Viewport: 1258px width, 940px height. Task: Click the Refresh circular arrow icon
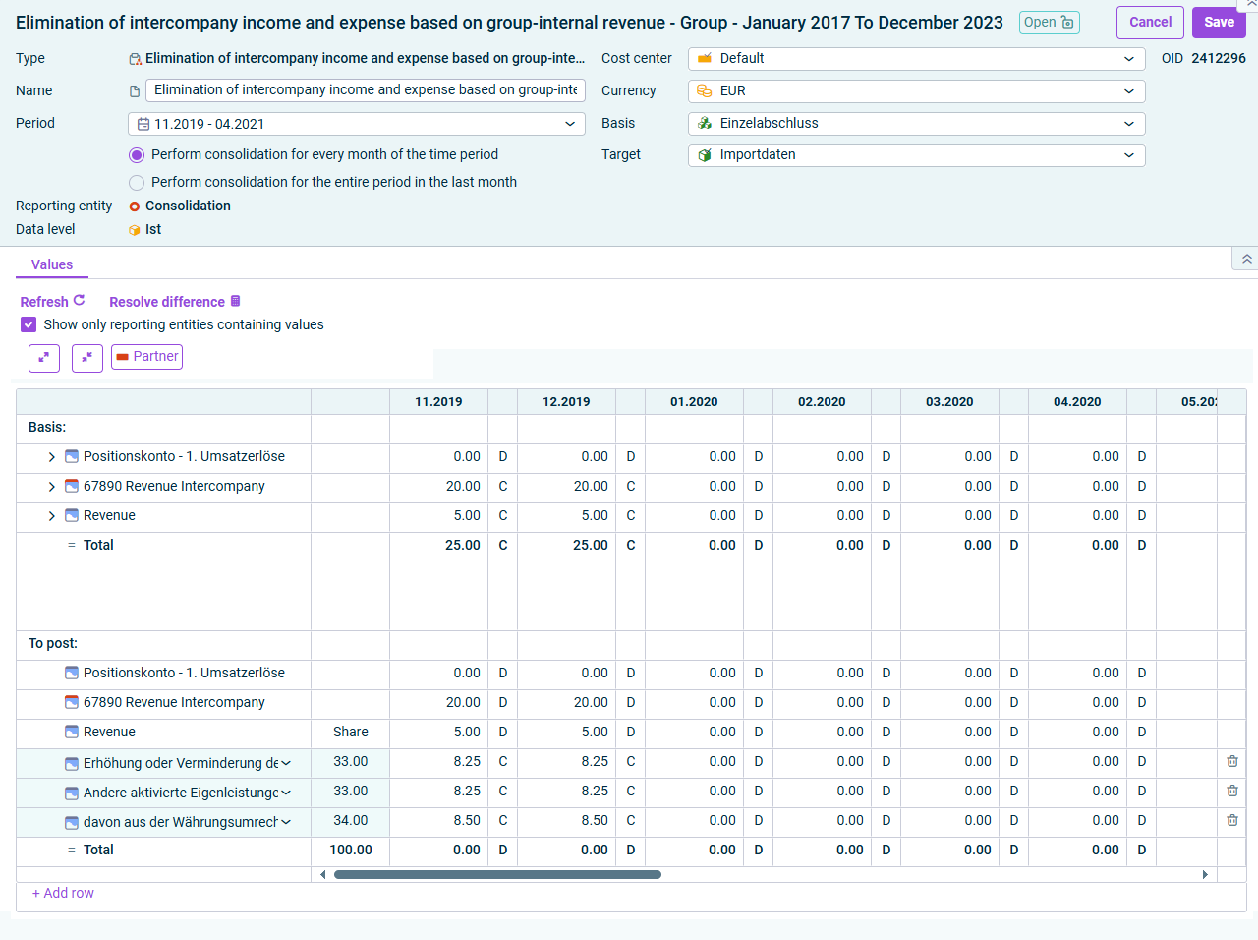click(x=80, y=301)
